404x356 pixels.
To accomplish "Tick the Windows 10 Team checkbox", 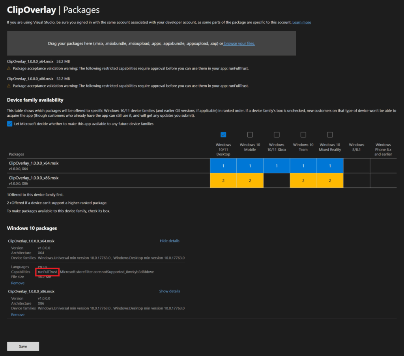I will (303, 134).
